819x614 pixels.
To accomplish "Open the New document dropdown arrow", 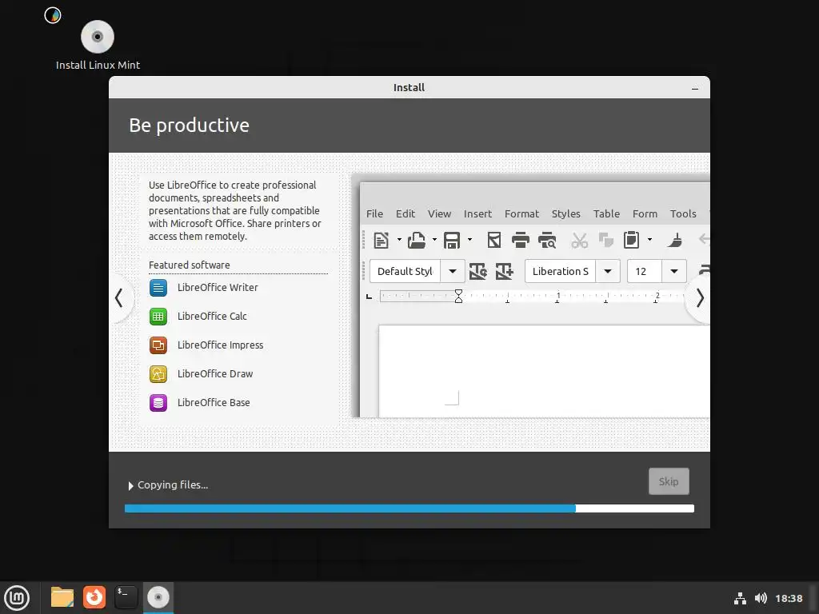I will [x=399, y=240].
